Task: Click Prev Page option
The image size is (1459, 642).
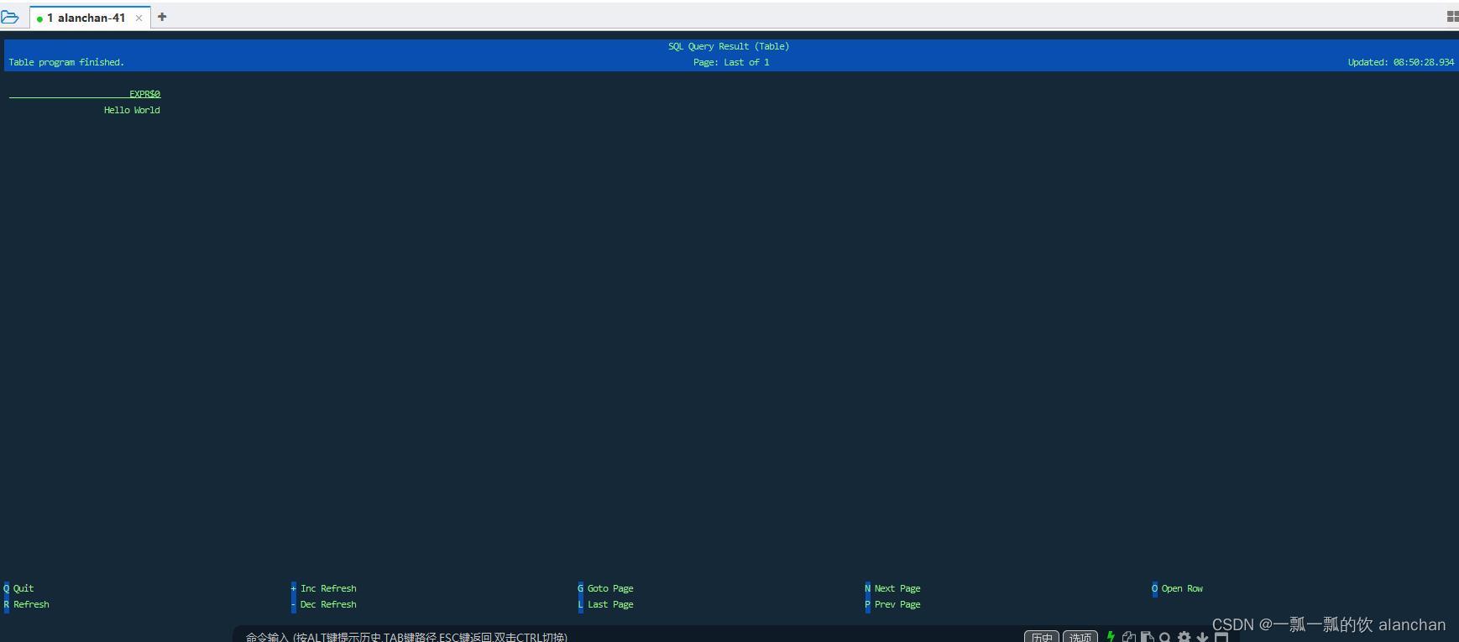Action: (x=893, y=604)
